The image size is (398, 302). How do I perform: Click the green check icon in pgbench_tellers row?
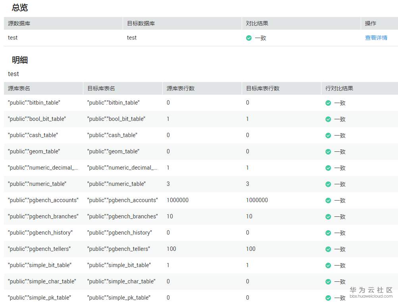(328, 249)
